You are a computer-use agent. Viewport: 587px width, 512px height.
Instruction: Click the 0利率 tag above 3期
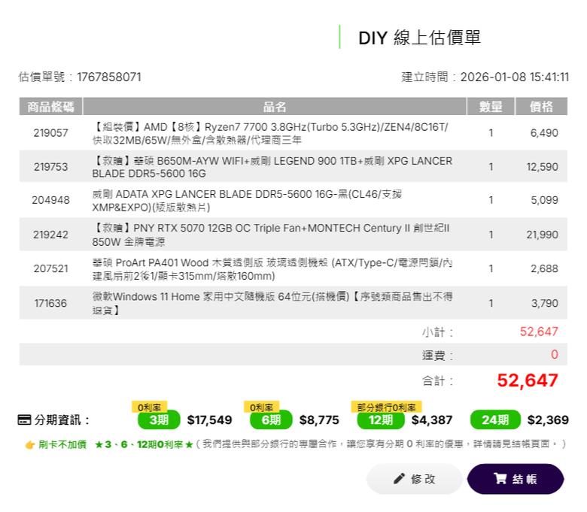pos(149,407)
